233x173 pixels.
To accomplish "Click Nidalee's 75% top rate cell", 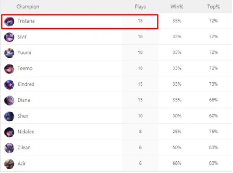I will pyautogui.click(x=213, y=132).
